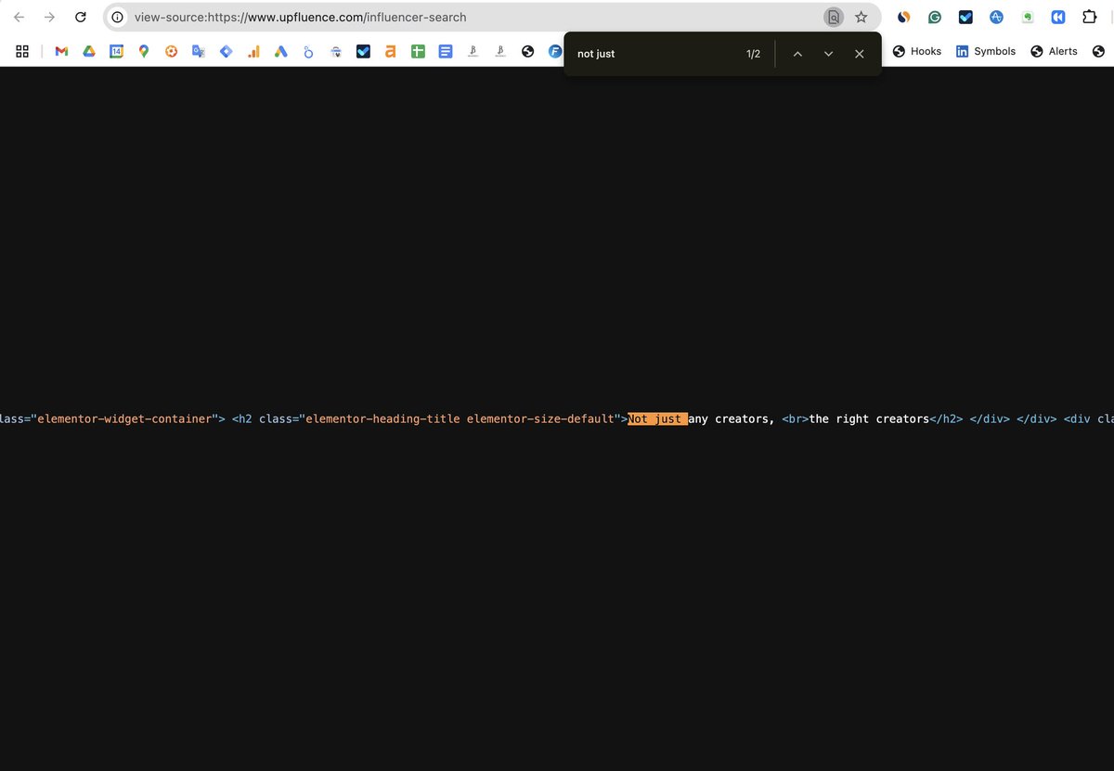Screen dimensions: 1114x771
Task: Click the 'the right creators' text
Action: click(869, 418)
